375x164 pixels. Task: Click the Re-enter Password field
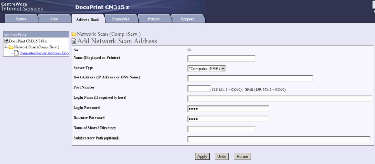click(228, 119)
